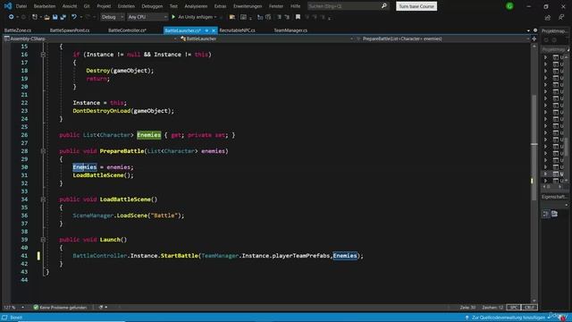Click the PrepareBattle method name at line 28
This screenshot has height=322, width=572.
tap(122, 151)
